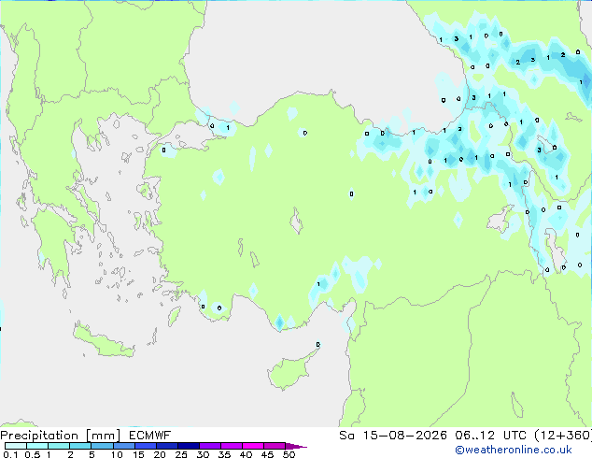Viewport: 592px width, 458px height.
Task: Select the 30–35 mm purple legend swatch
Action: 209,446
